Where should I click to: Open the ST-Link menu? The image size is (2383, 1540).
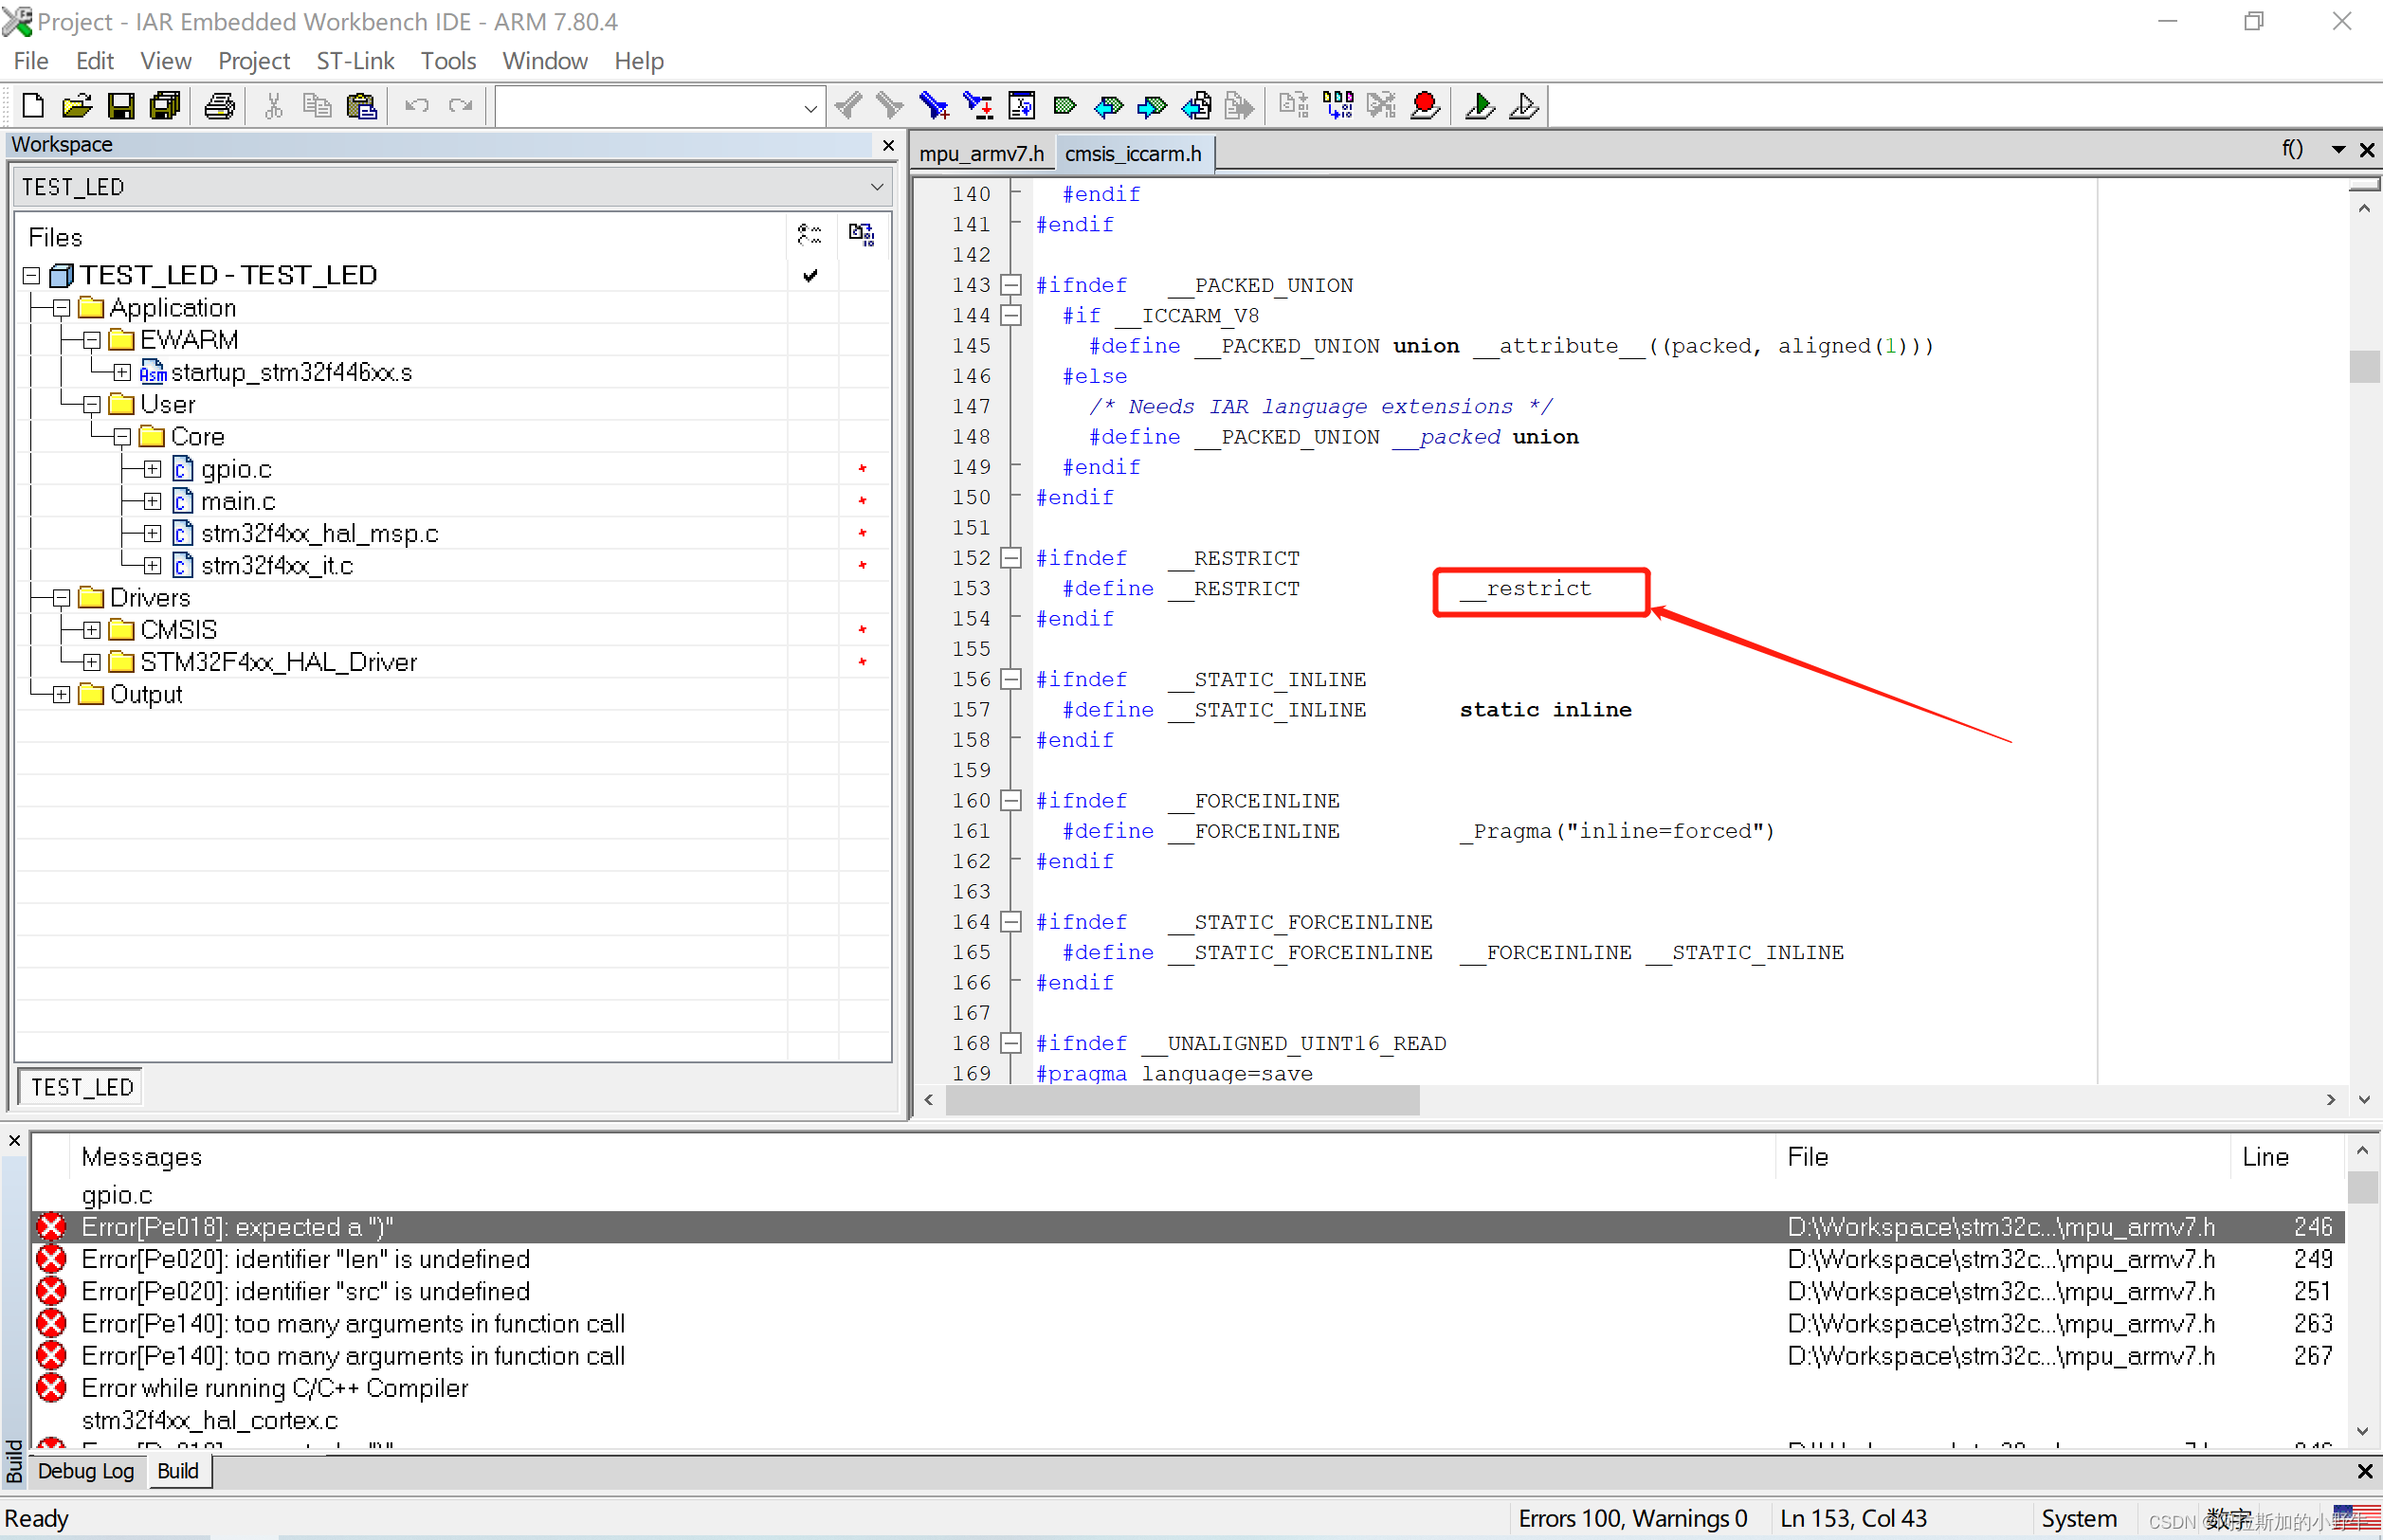(355, 61)
